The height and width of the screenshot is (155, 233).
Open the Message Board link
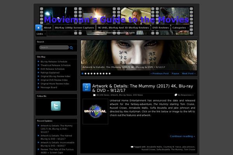49,88
